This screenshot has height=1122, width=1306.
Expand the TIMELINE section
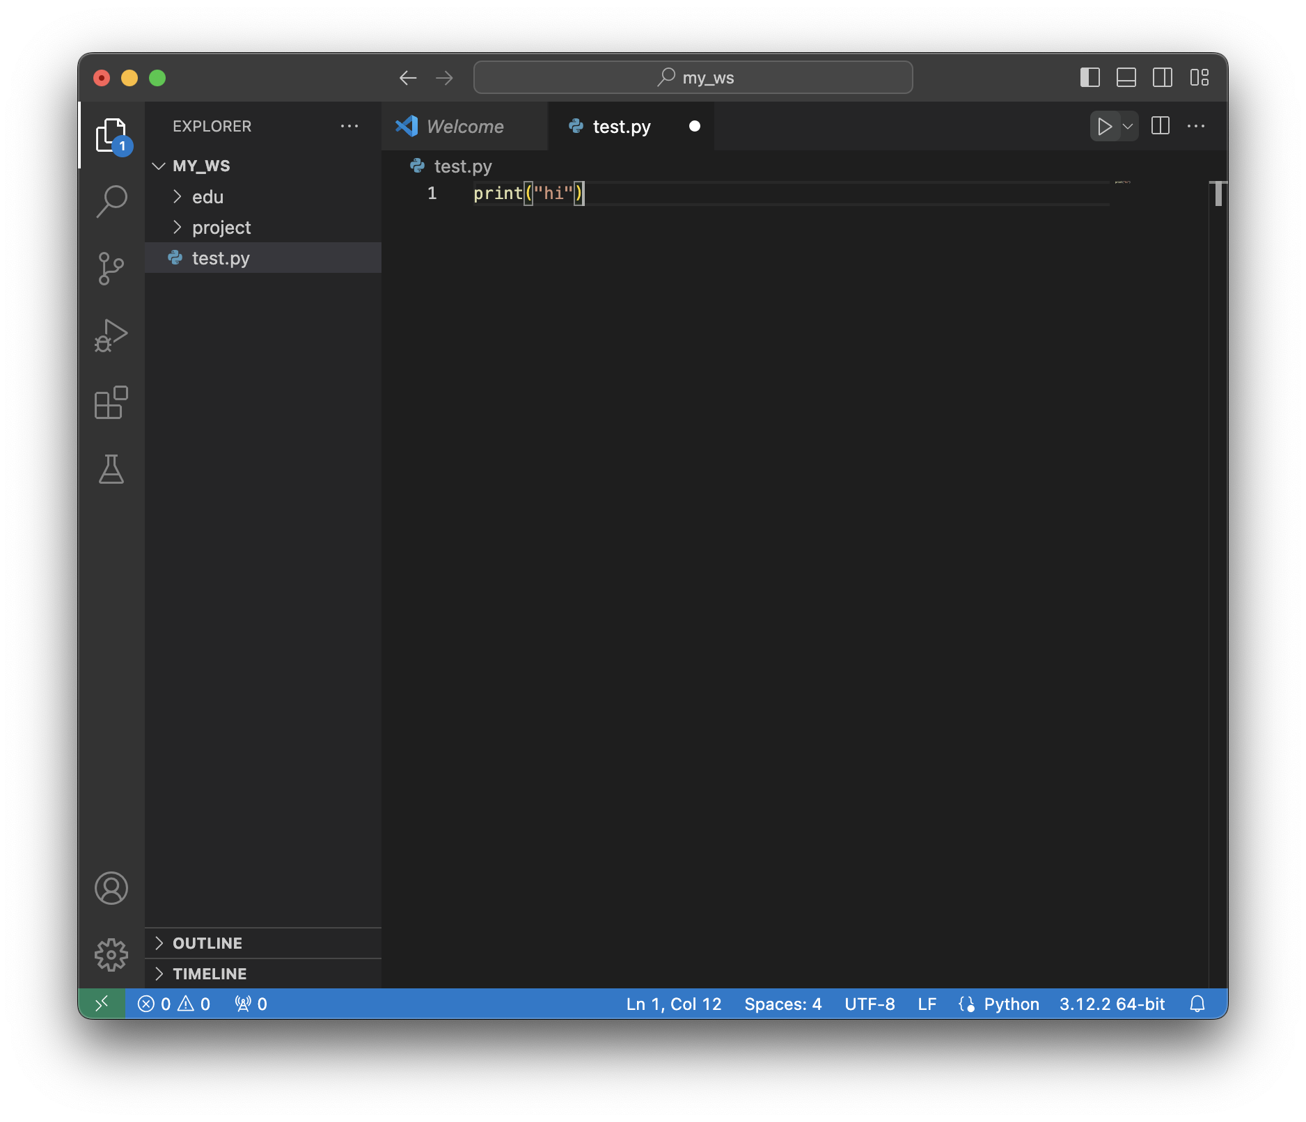(x=263, y=974)
